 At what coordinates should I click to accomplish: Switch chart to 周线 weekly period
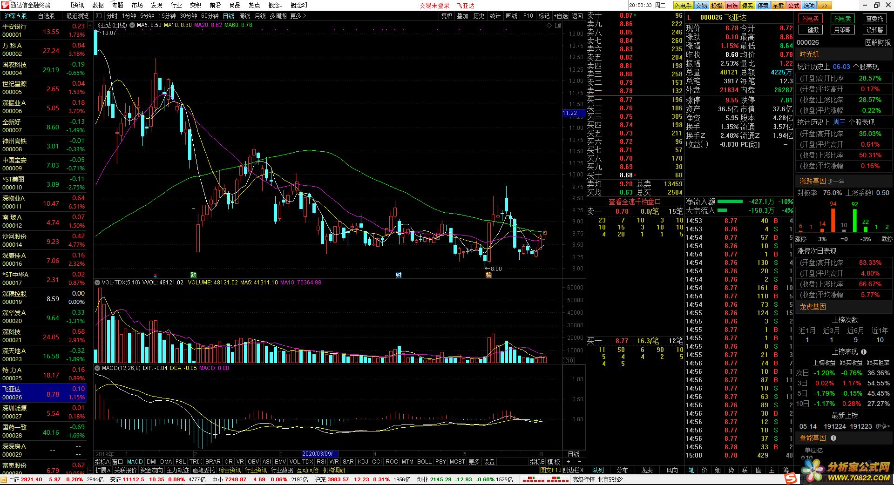(x=244, y=16)
